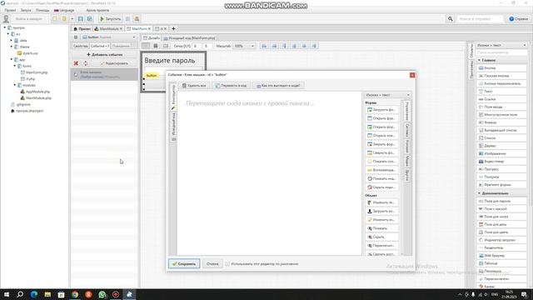Screen dimensions: 533x300
Task: Collapse the Дополнительно section in objects panel
Action: click(479, 193)
